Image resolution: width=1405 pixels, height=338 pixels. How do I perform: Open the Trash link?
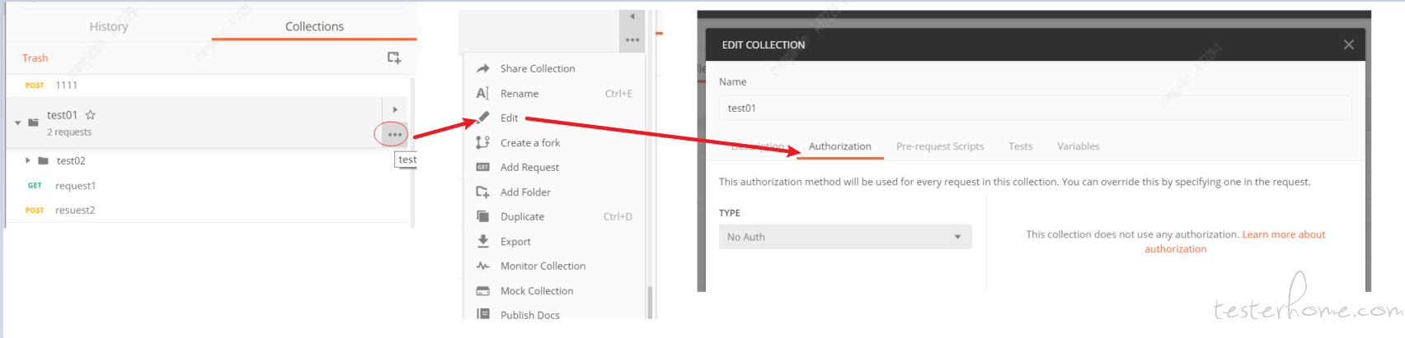[35, 58]
